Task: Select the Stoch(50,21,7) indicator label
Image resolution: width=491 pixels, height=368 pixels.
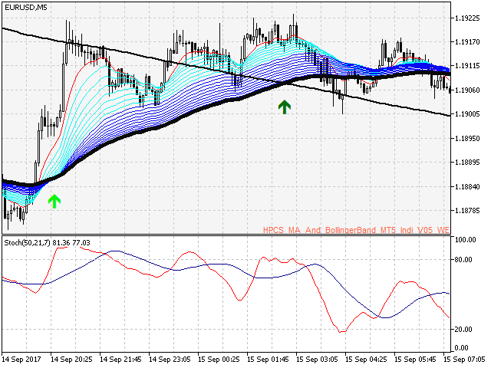Action: coord(47,242)
